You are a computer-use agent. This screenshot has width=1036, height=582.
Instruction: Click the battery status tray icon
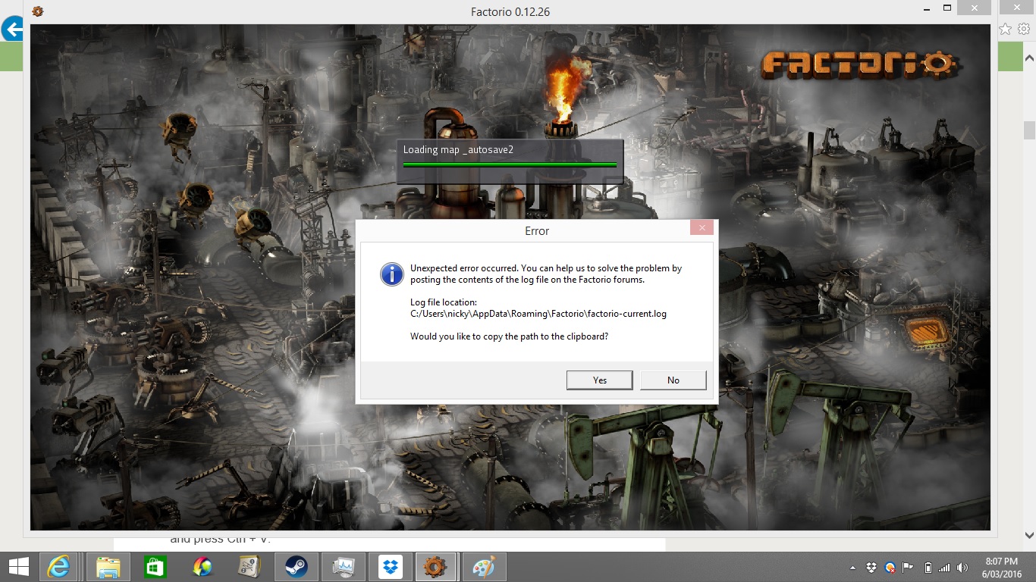point(928,568)
